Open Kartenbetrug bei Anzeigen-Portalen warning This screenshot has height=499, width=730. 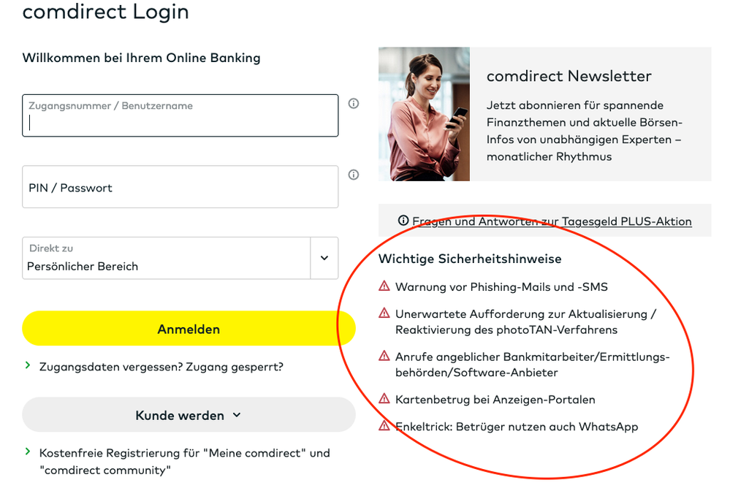[495, 400]
